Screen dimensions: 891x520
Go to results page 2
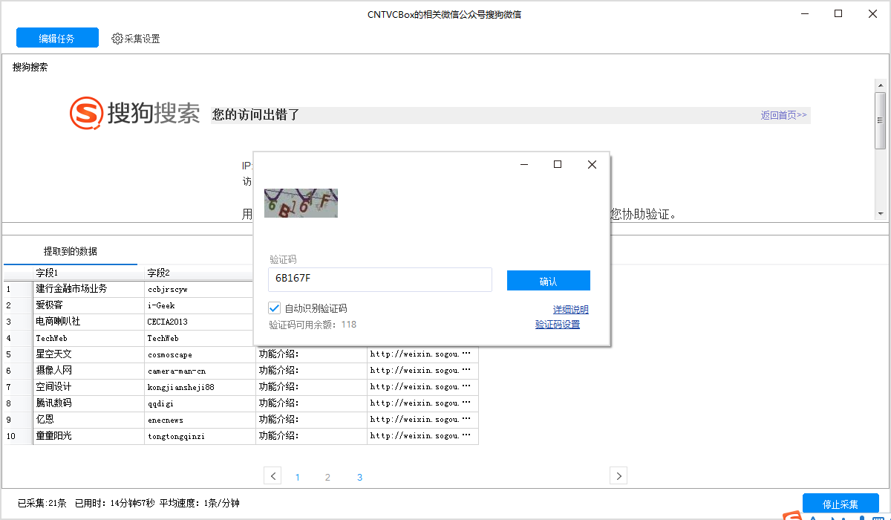click(327, 477)
